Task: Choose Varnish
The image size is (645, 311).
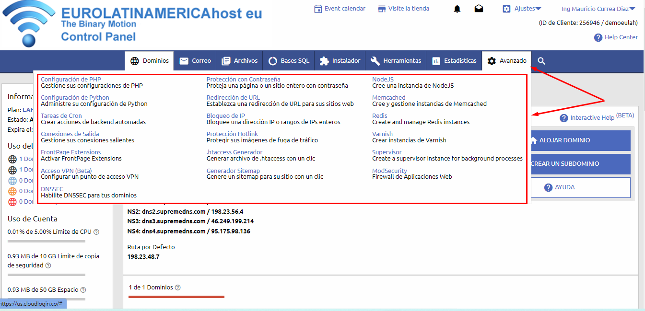Action: 382,134
